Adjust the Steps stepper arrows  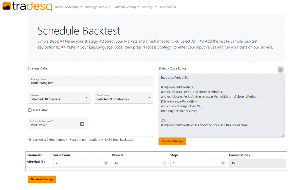click(223, 163)
